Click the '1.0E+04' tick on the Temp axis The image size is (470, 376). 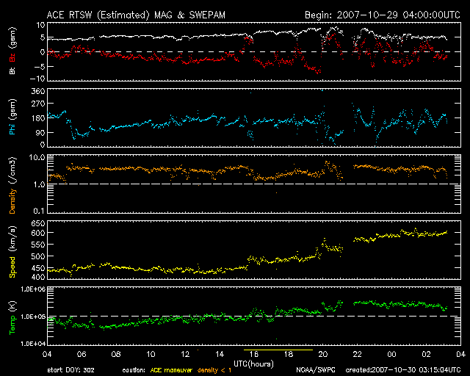coord(33,344)
